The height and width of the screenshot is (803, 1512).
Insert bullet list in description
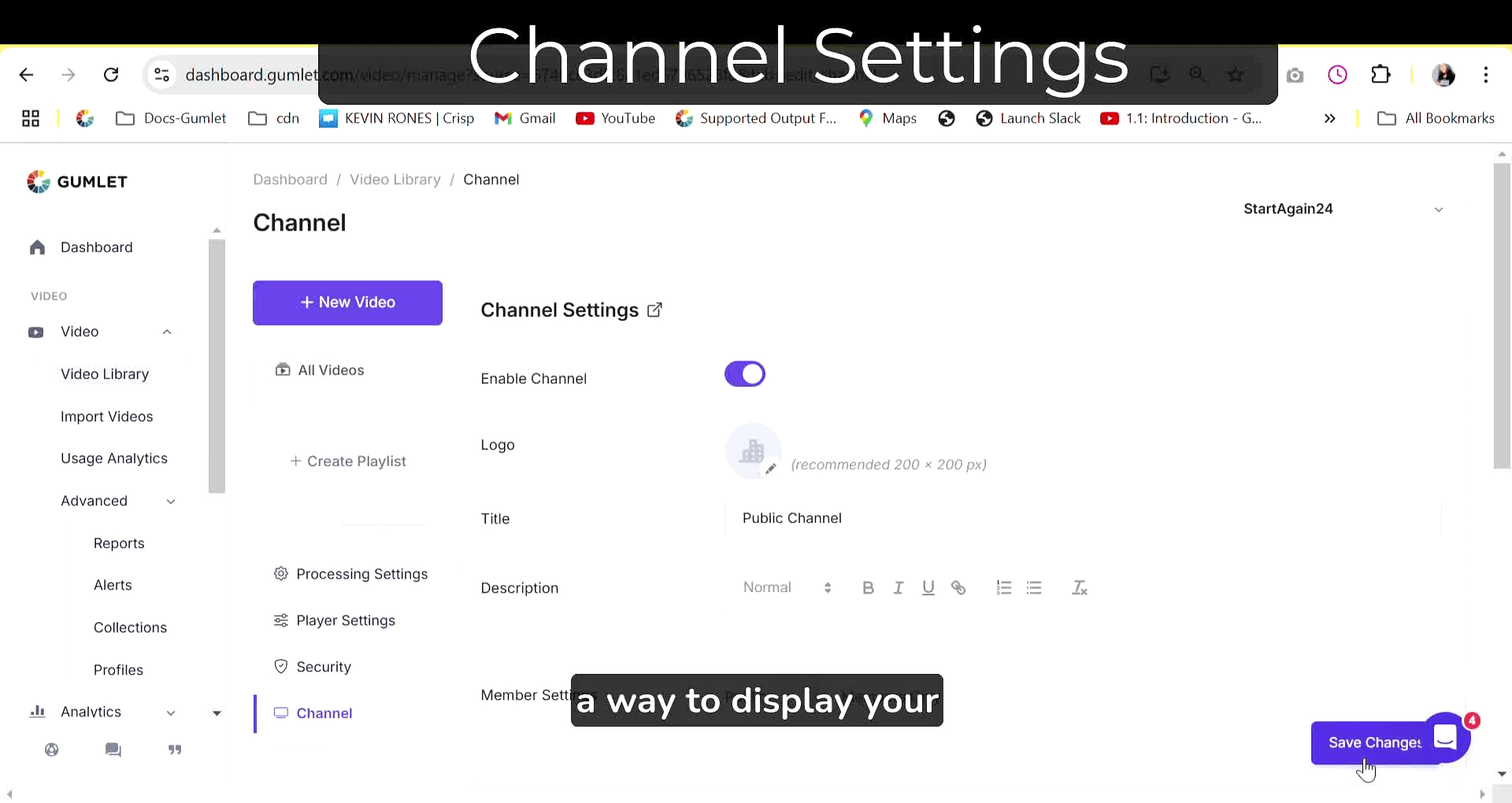tap(1034, 587)
